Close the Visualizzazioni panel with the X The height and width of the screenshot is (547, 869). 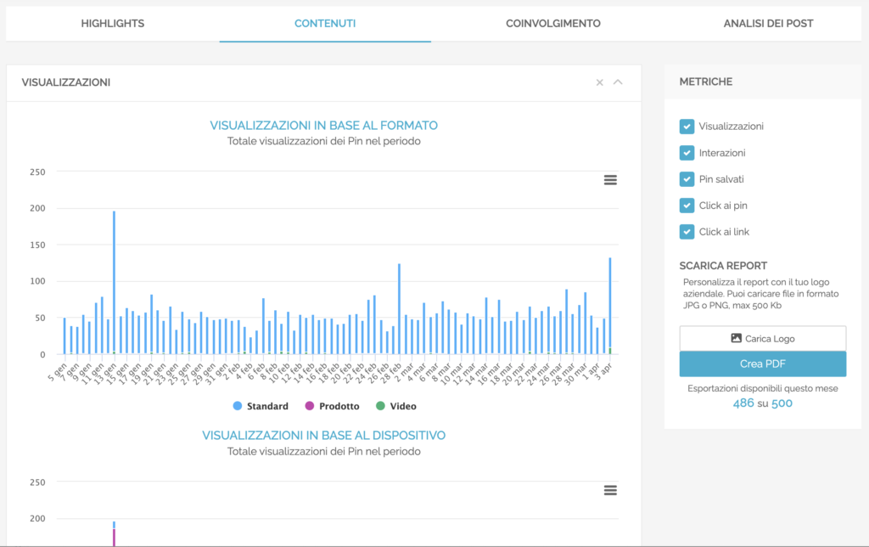coord(600,82)
